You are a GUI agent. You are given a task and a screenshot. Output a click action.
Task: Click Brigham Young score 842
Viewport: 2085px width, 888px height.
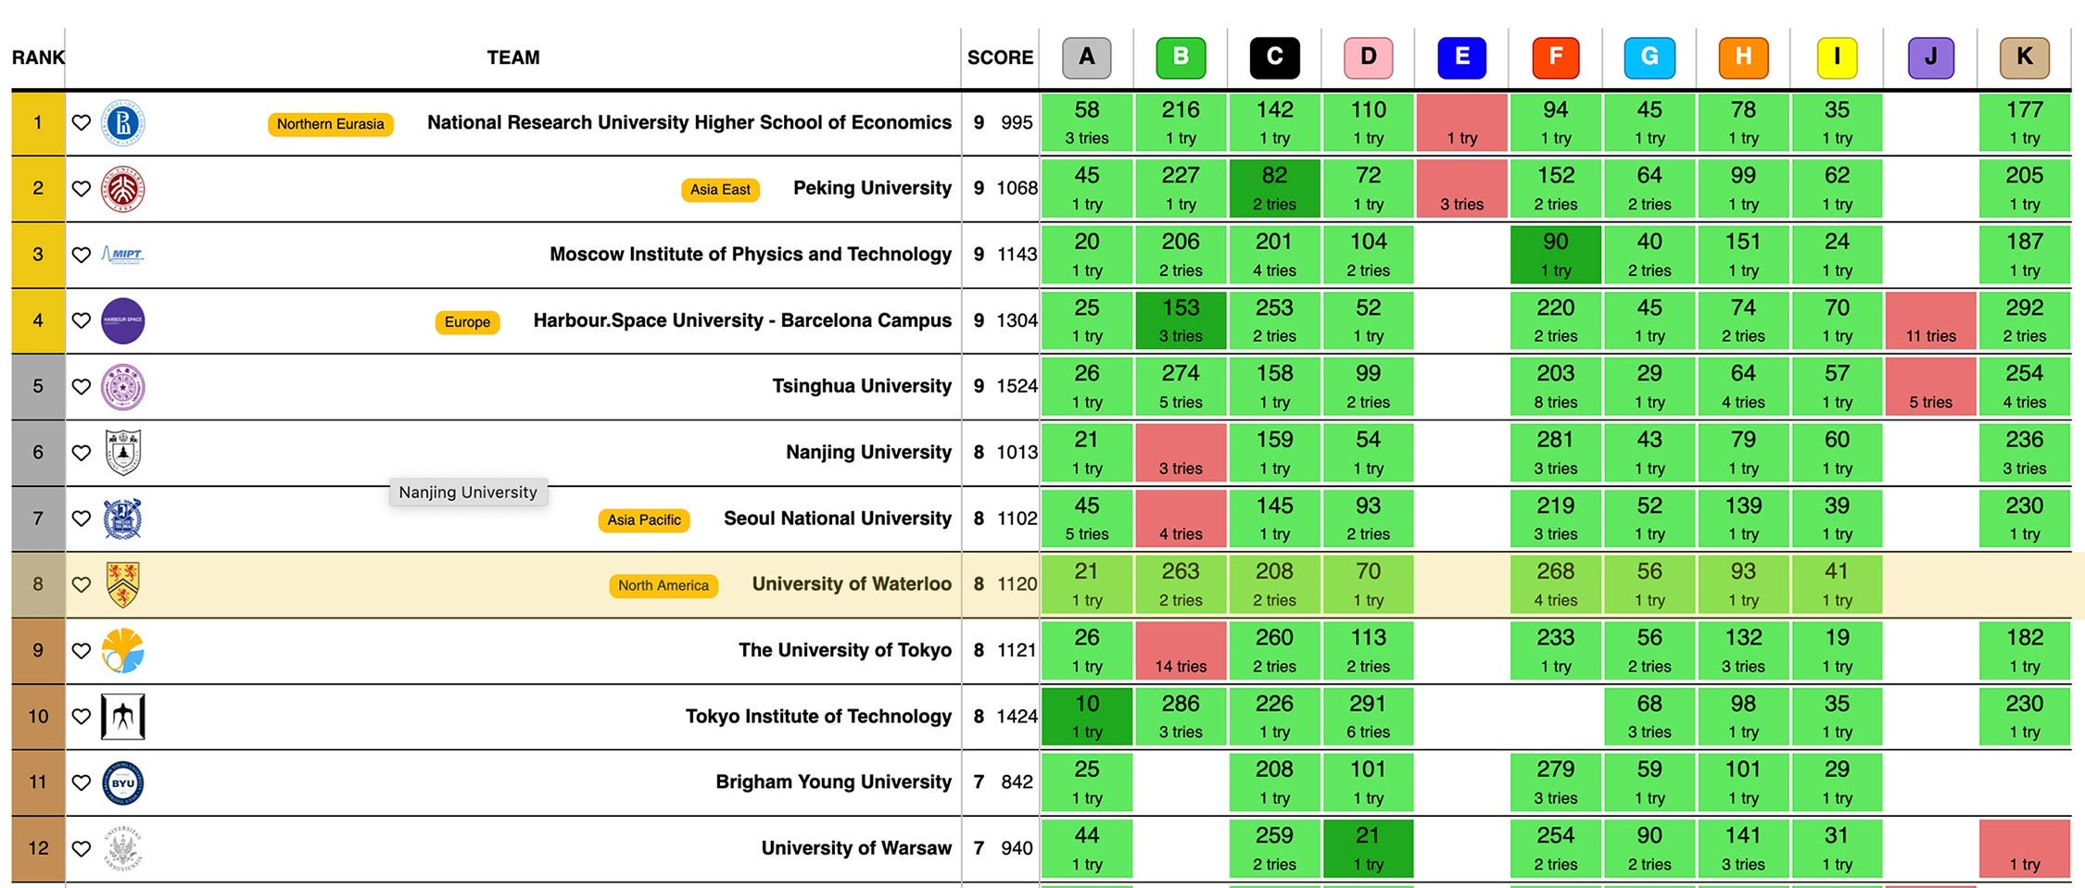(1017, 782)
